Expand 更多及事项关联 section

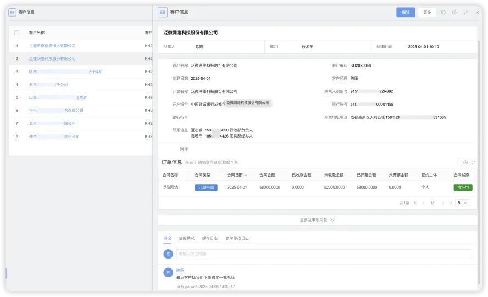click(x=317, y=220)
